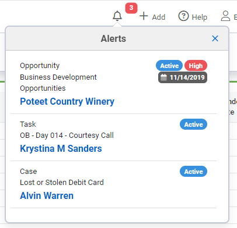The image size is (237, 228).
Task: Click the red alert count badge
Action: pyautogui.click(x=131, y=8)
